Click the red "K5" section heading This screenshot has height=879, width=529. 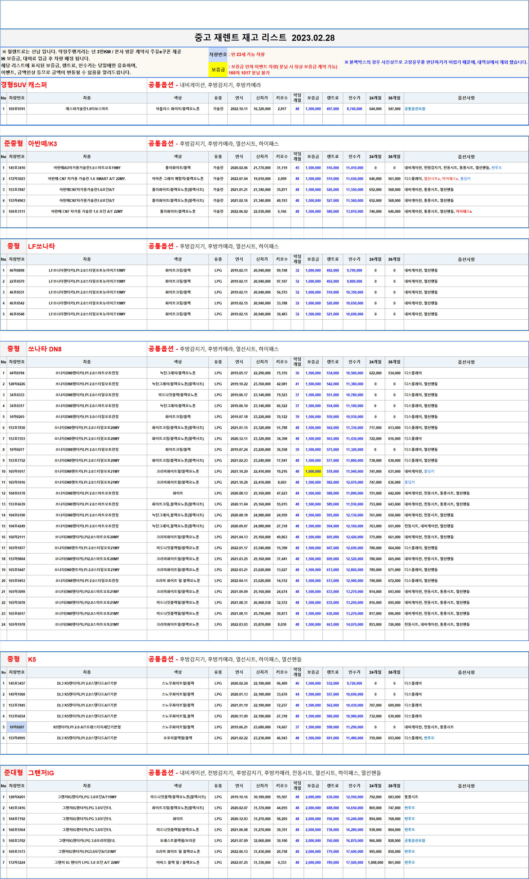tap(32, 659)
